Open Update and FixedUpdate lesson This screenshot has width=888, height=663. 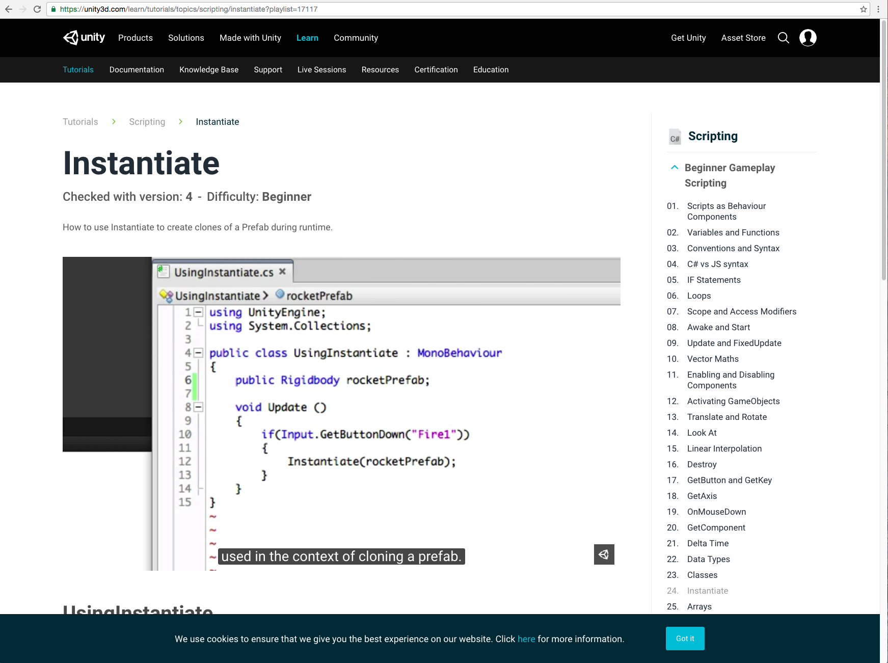[x=734, y=343]
